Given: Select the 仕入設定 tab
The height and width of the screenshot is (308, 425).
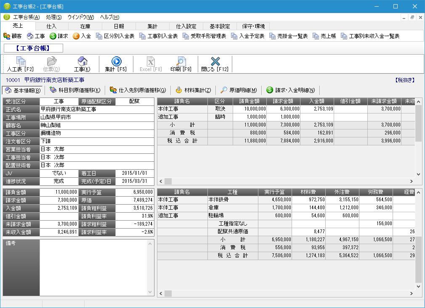Looking at the screenshot, I should pos(186,26).
